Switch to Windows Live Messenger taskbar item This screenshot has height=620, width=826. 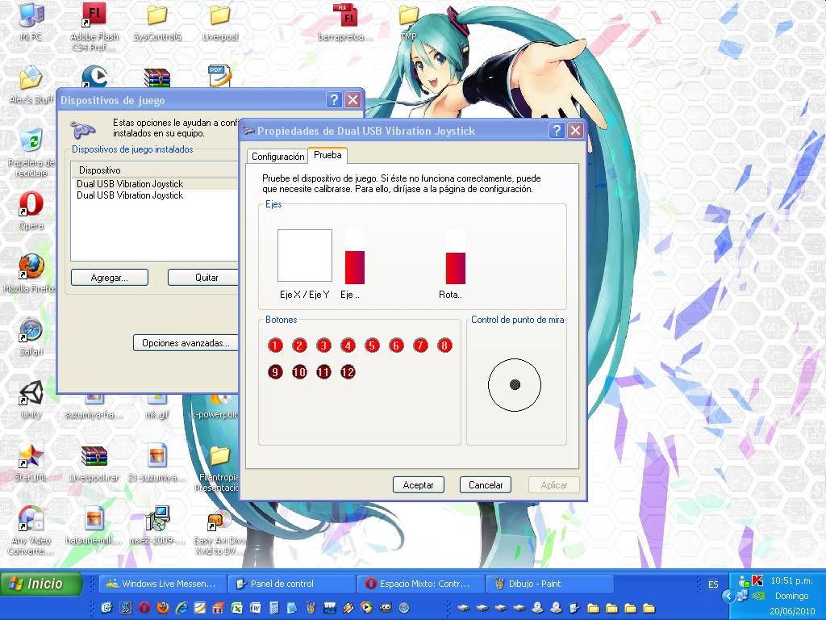coord(162,584)
